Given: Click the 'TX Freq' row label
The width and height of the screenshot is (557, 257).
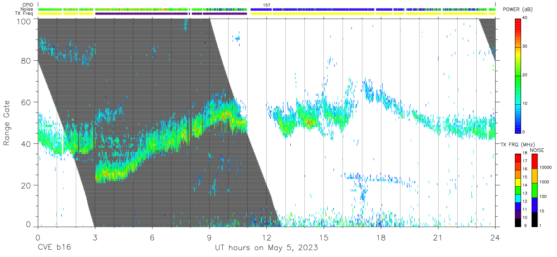Looking at the screenshot, I should point(24,14).
